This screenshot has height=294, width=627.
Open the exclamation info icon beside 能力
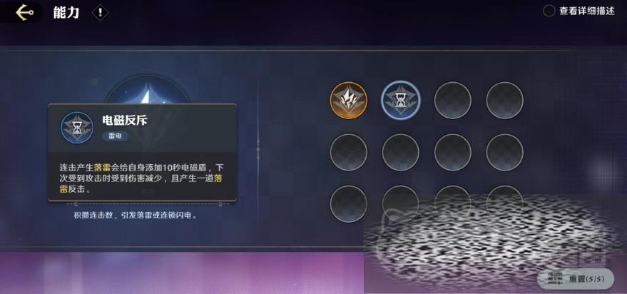[100, 13]
